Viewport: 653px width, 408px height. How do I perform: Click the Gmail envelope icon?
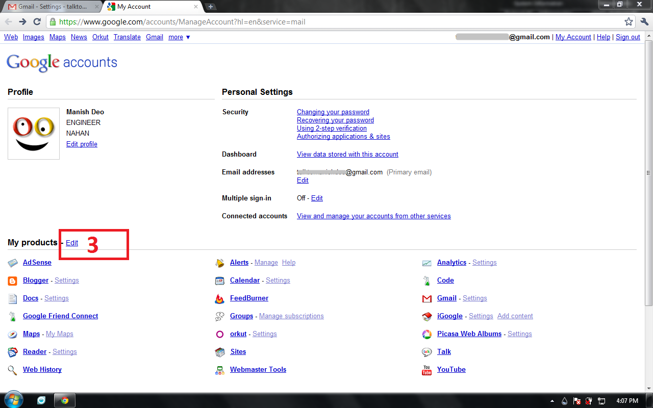pos(427,298)
